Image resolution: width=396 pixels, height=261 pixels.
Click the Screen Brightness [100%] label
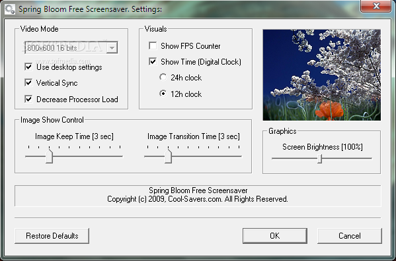pos(323,147)
